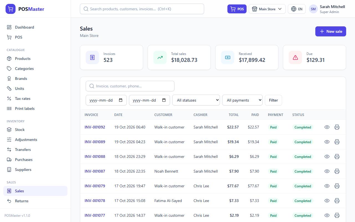Click the invoice, customer, phone search field

[130, 86]
